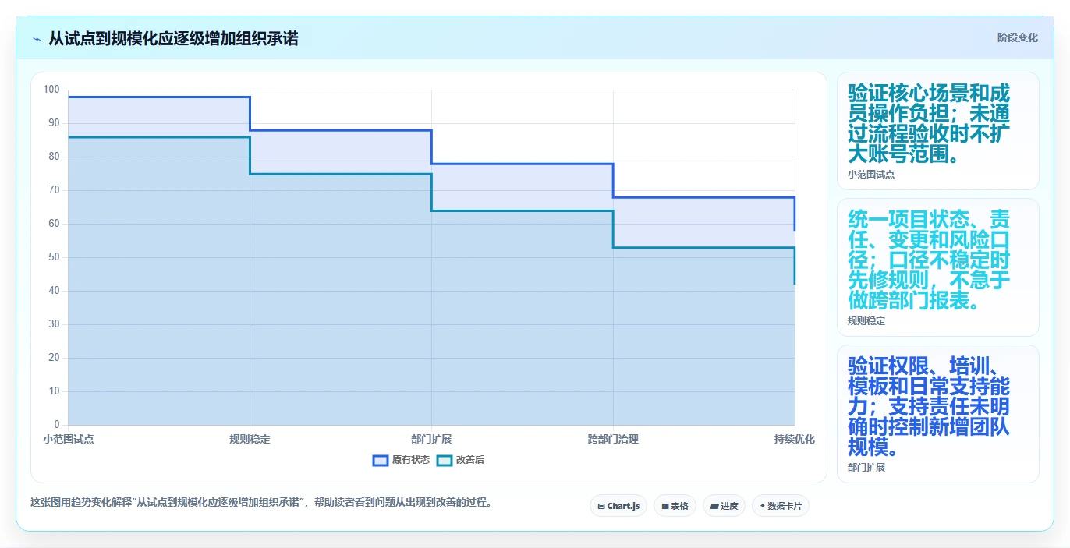
Task: Click the 小范围试点 x-axis label
Action: [69, 439]
